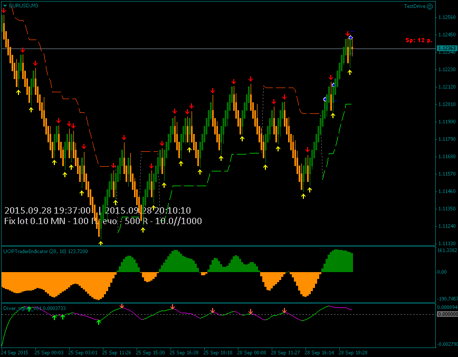
Task: Open the chart menu triangle beside EURUSD,M3
Action: [5, 6]
